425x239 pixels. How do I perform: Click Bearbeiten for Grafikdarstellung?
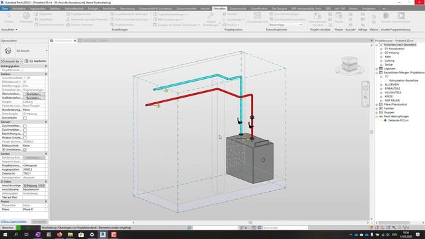[x=34, y=98]
